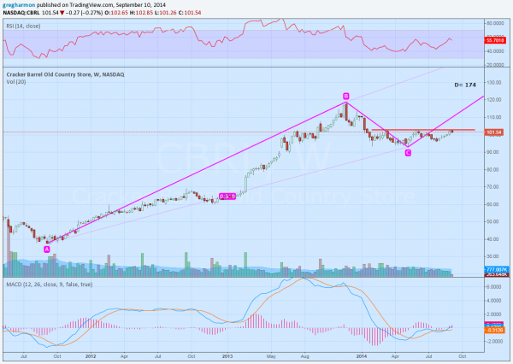513x364 pixels.
Task: Click the D= 174 target annotation
Action: pyautogui.click(x=465, y=85)
